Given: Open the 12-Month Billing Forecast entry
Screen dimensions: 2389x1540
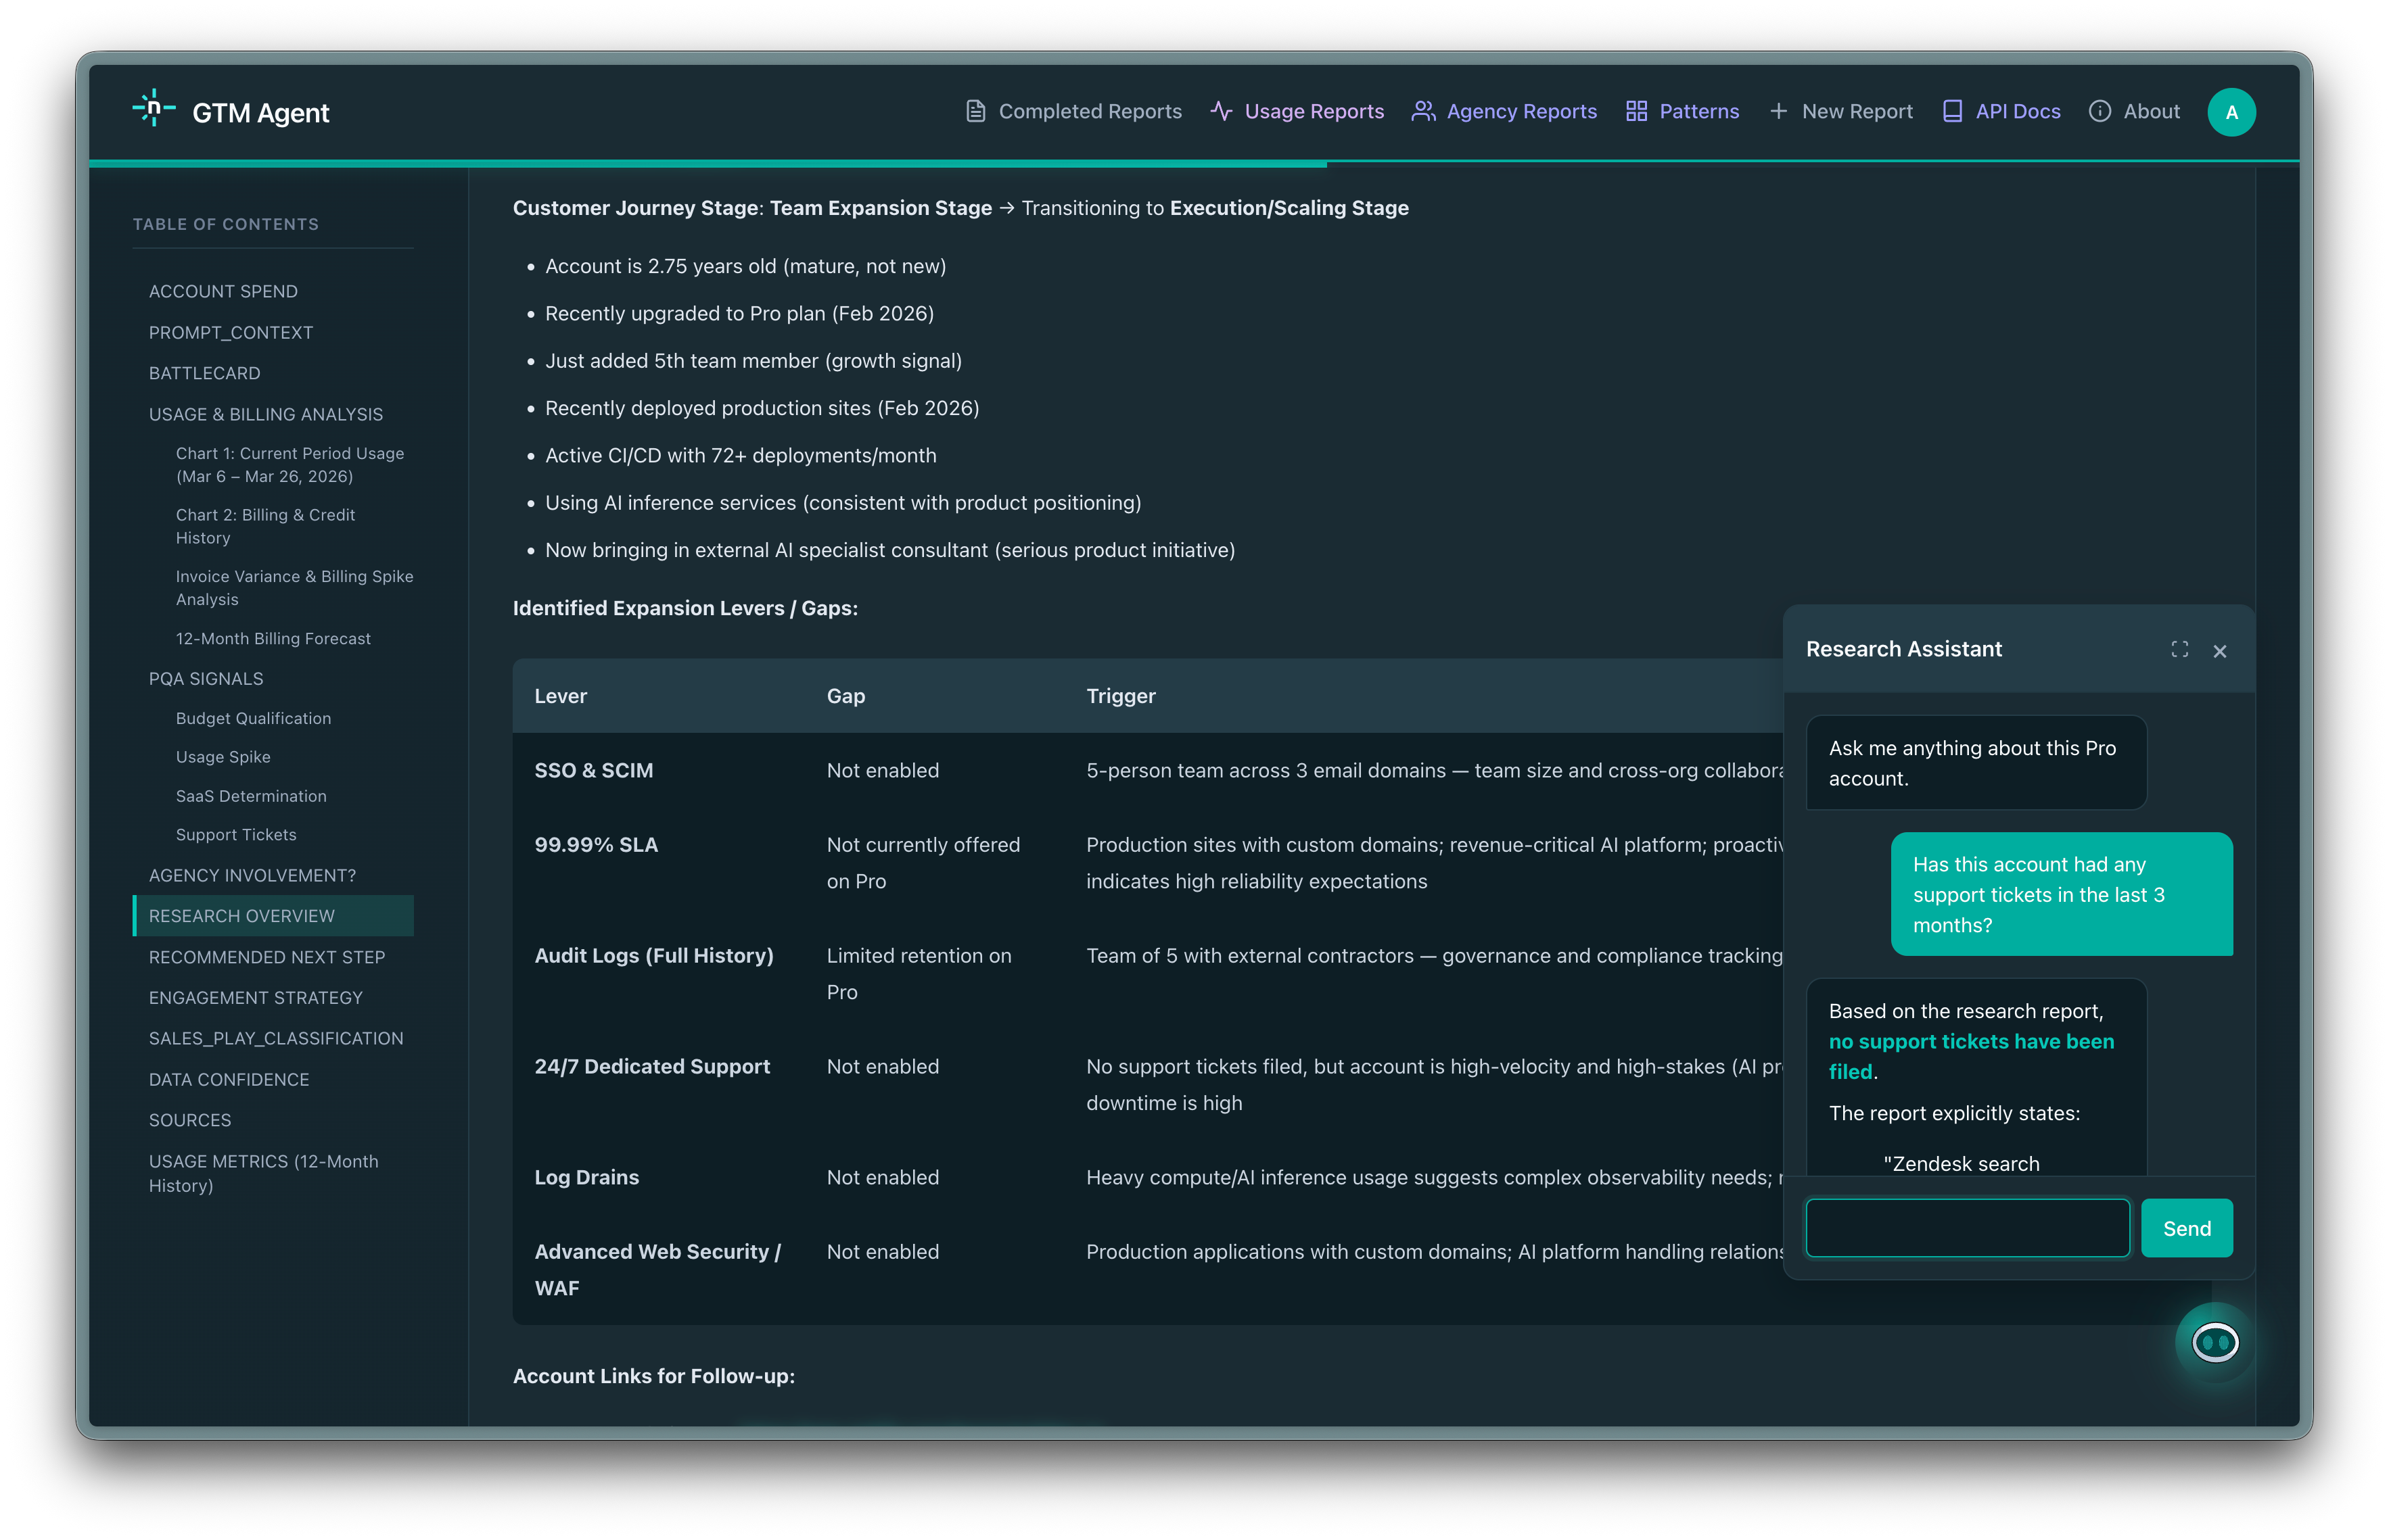Looking at the screenshot, I should point(273,638).
